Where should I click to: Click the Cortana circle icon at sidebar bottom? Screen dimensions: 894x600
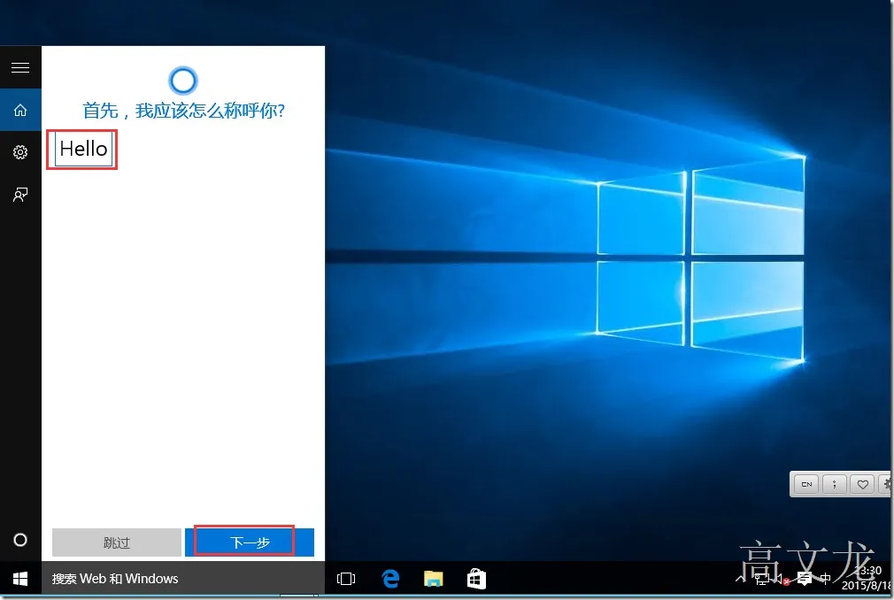pyautogui.click(x=20, y=540)
